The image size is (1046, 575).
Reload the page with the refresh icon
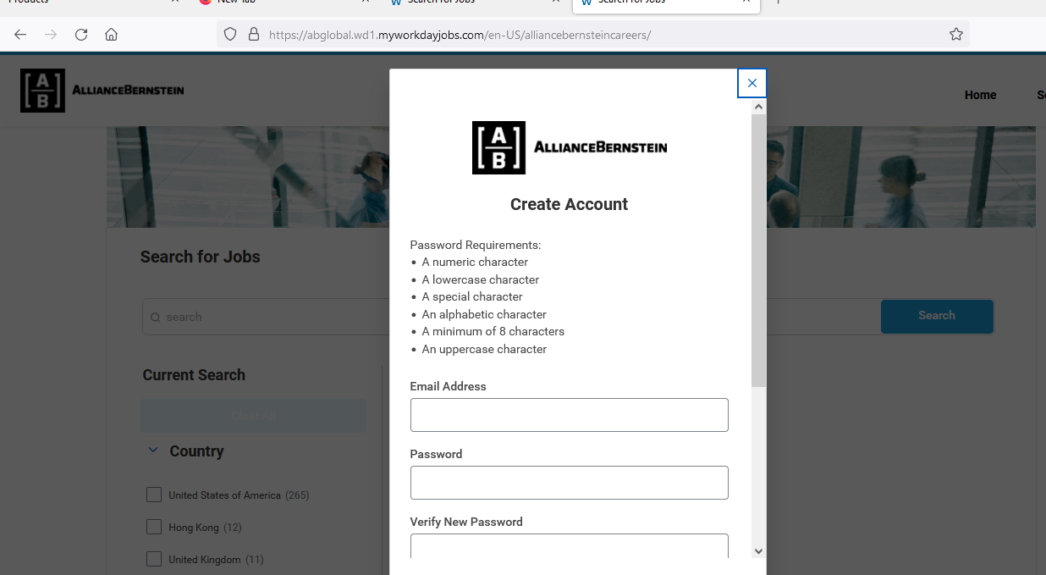(x=81, y=35)
